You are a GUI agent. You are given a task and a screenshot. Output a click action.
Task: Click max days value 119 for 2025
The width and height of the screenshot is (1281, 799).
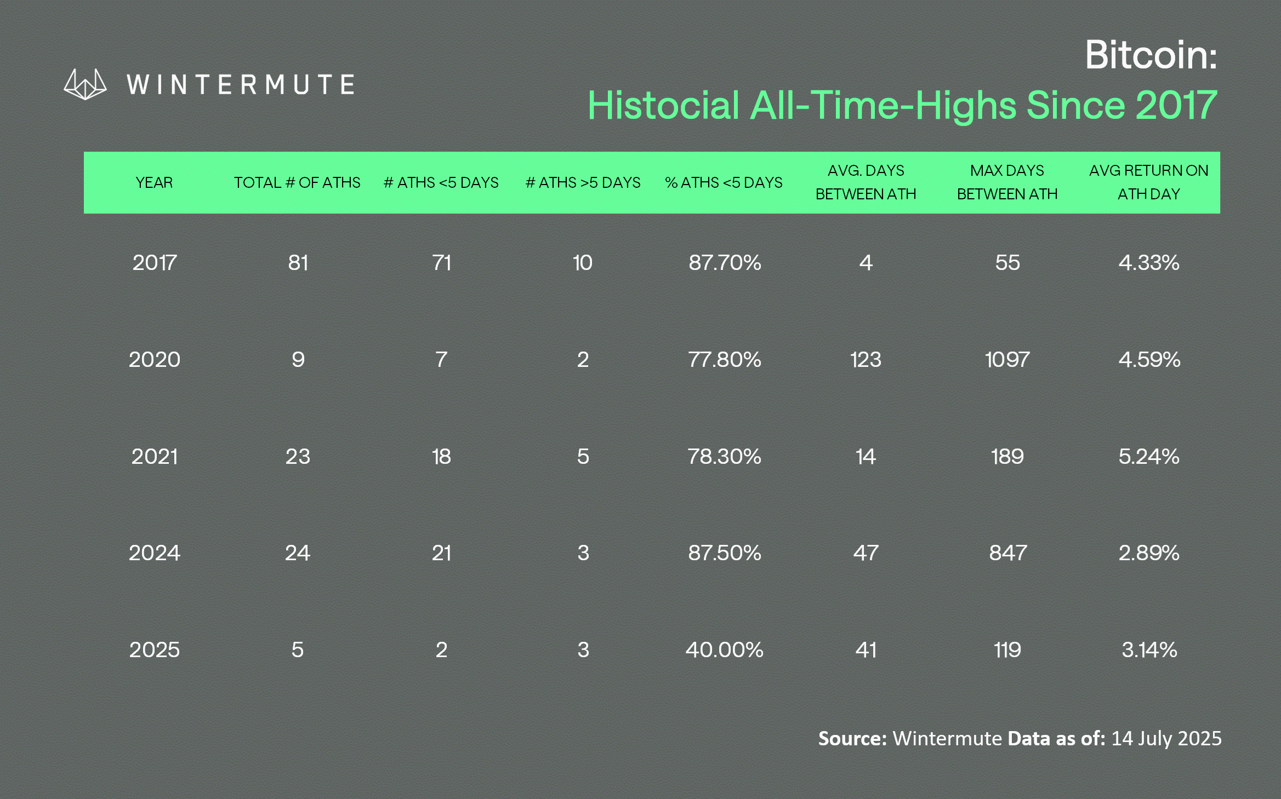click(x=1007, y=650)
